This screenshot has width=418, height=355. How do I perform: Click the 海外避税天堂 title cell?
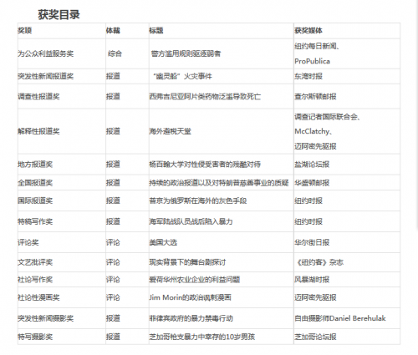pyautogui.click(x=170, y=131)
